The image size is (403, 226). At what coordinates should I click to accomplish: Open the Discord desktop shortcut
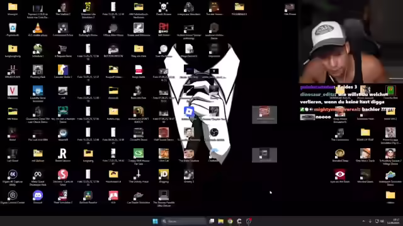[38, 195]
